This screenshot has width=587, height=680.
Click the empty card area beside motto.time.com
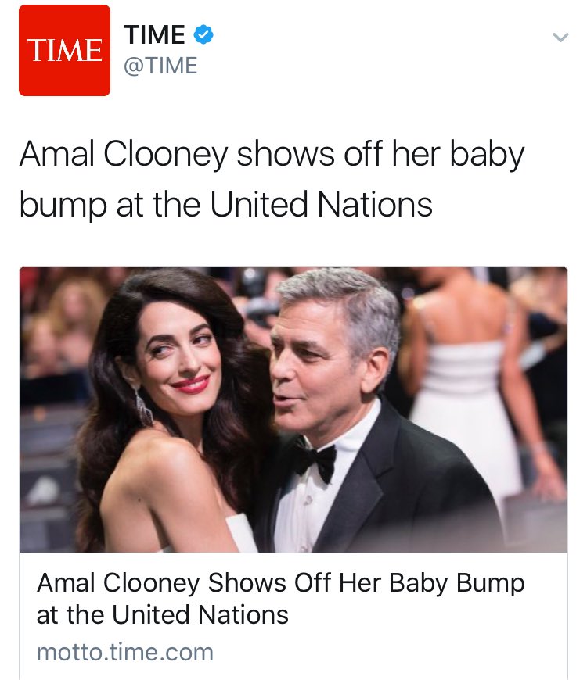pyautogui.click(x=391, y=653)
